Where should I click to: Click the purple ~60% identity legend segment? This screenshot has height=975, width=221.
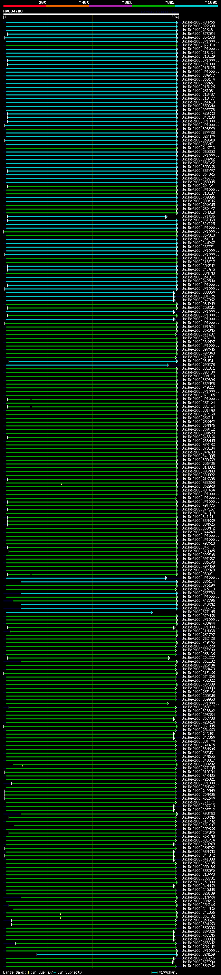[x=111, y=6]
